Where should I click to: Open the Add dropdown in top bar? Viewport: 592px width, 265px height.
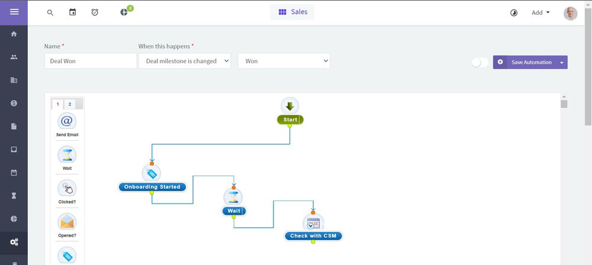[x=540, y=13]
